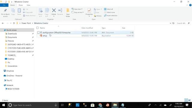Switch to details view layout

click(186, 100)
